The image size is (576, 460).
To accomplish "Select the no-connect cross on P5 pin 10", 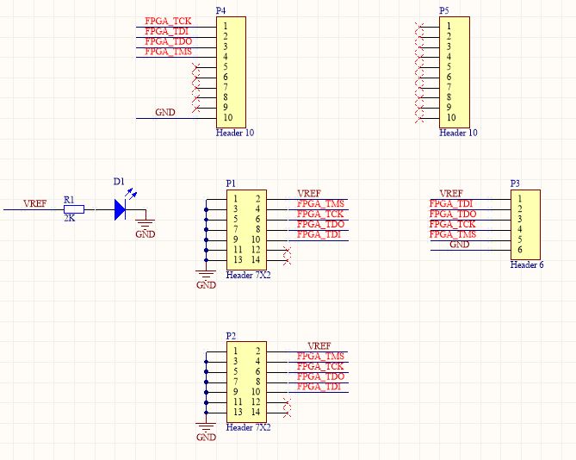I will pos(419,119).
